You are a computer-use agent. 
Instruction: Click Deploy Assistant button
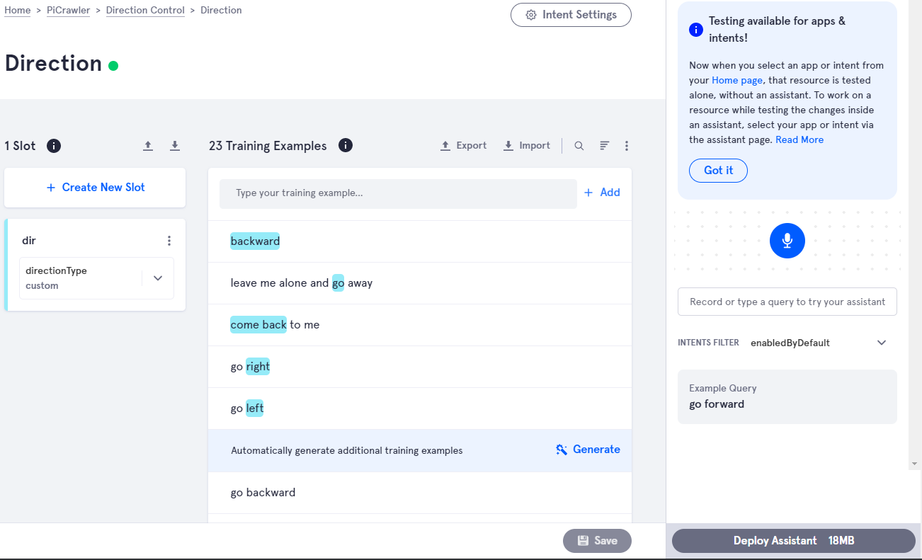point(794,541)
